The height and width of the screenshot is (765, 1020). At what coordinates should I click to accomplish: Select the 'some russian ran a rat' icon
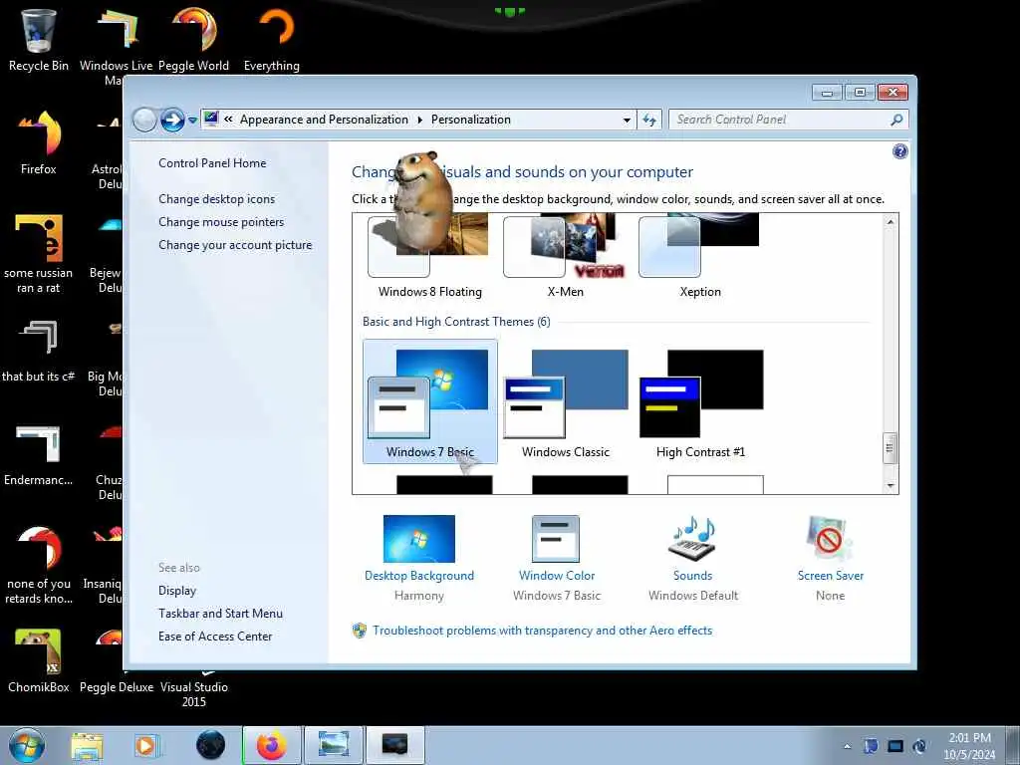(x=39, y=254)
